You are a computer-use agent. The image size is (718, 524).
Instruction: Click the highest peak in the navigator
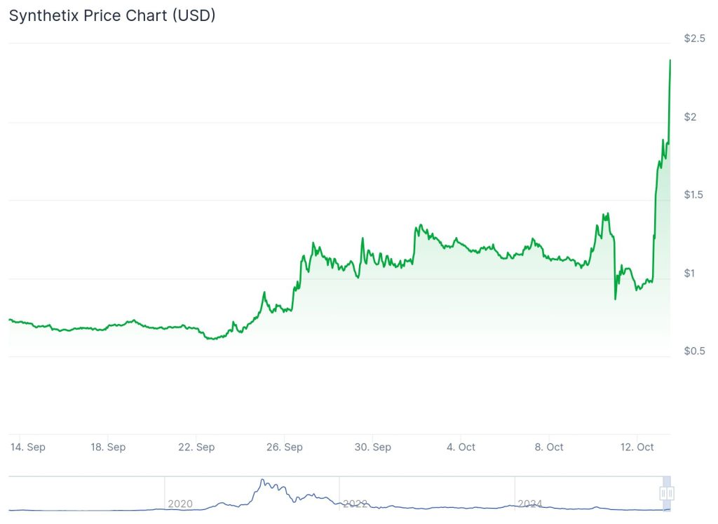click(x=262, y=481)
